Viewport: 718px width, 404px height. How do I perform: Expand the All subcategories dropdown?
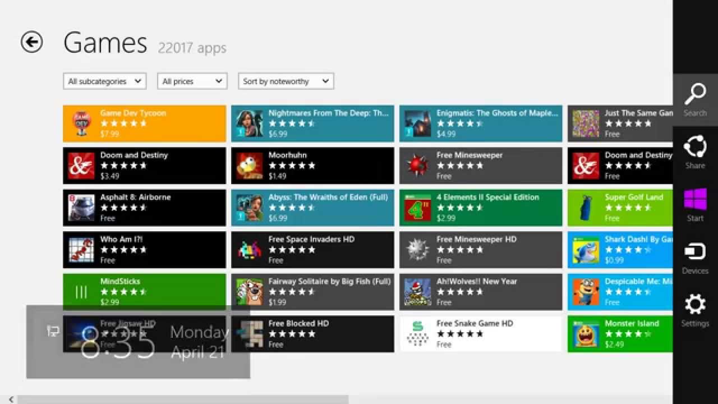[105, 81]
